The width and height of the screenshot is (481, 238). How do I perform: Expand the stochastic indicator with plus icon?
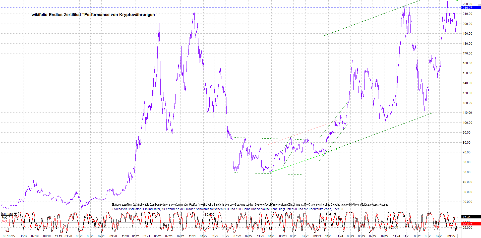[x=16, y=214]
